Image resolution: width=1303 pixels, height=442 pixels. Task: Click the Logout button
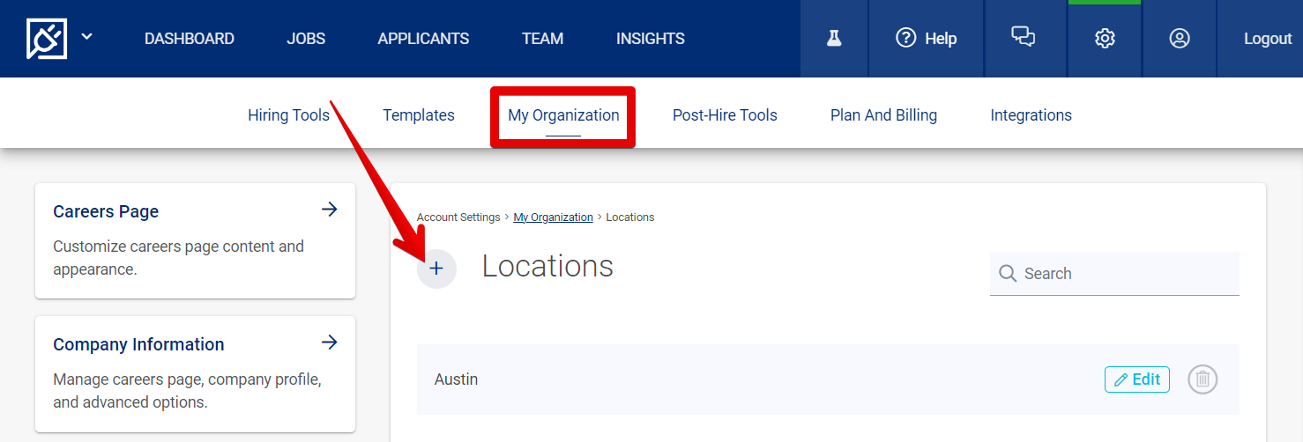coord(1267,39)
